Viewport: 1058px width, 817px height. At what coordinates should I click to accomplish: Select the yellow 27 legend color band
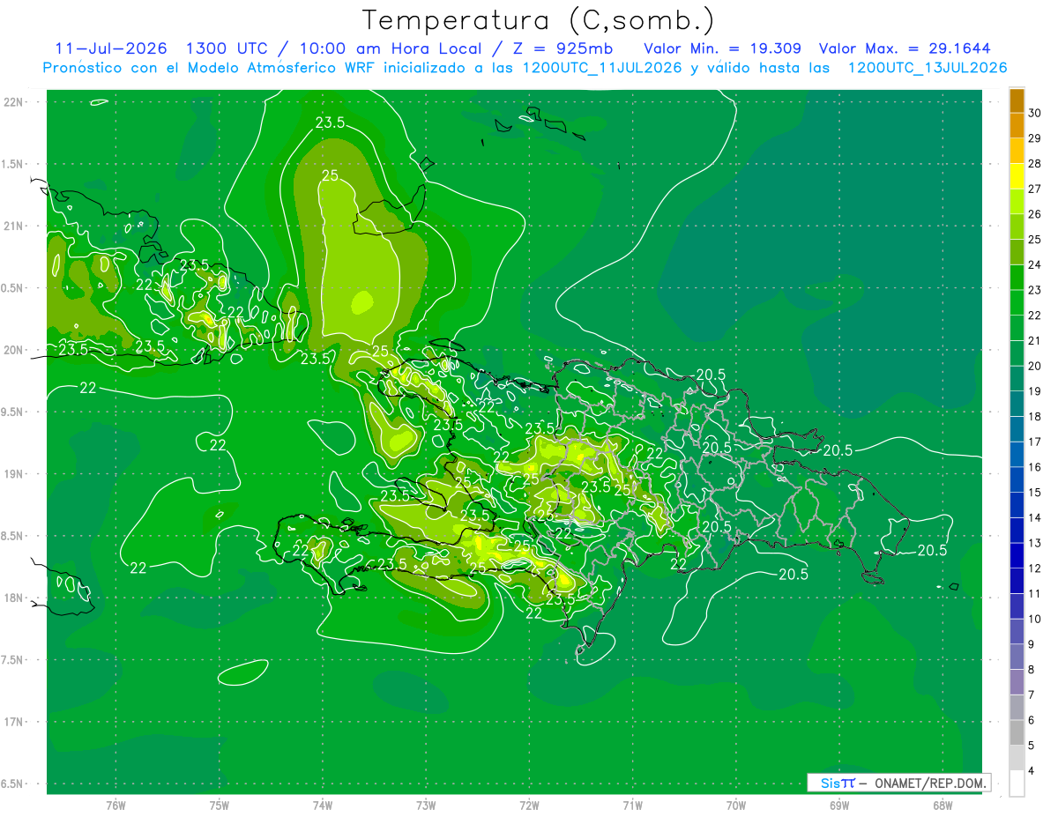click(x=1017, y=176)
